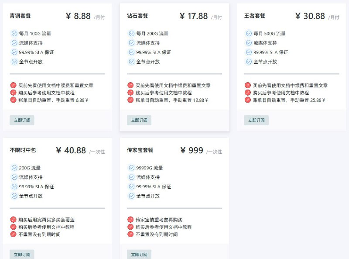Subscribe to the 钻石套餐 plan
Image resolution: width=349 pixels, height=259 pixels.
139,120
